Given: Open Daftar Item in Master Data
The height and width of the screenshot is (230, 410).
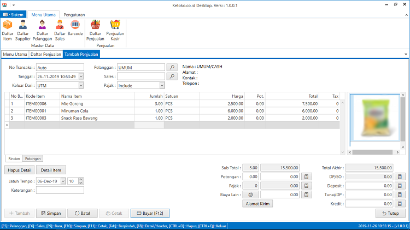Looking at the screenshot, I should tap(7, 30).
